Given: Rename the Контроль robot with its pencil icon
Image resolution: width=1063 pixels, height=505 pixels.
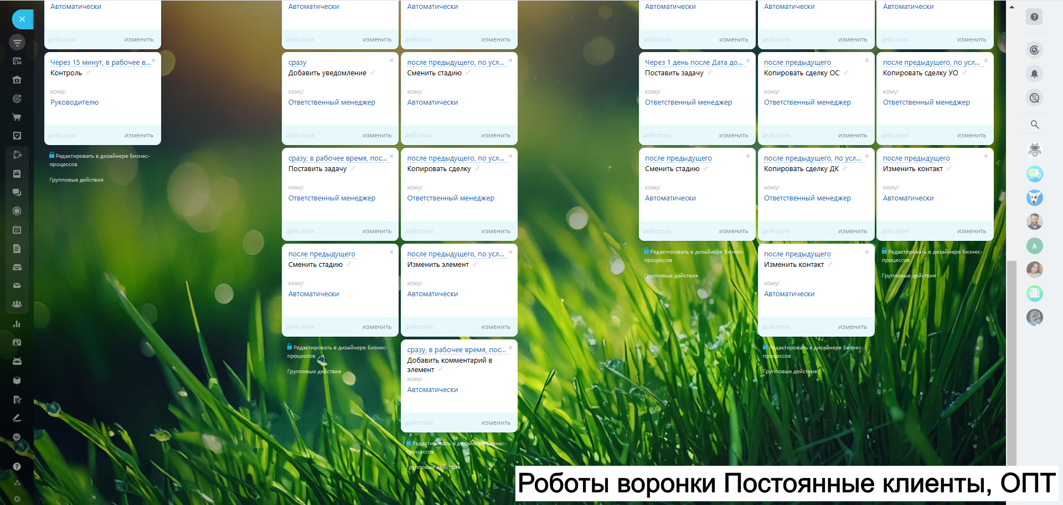Looking at the screenshot, I should [x=87, y=73].
